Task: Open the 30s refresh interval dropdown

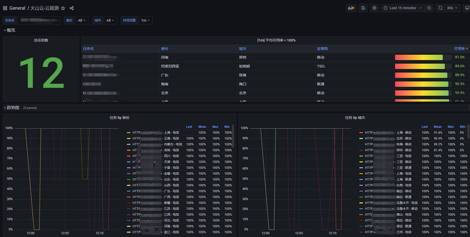Action: [x=452, y=8]
